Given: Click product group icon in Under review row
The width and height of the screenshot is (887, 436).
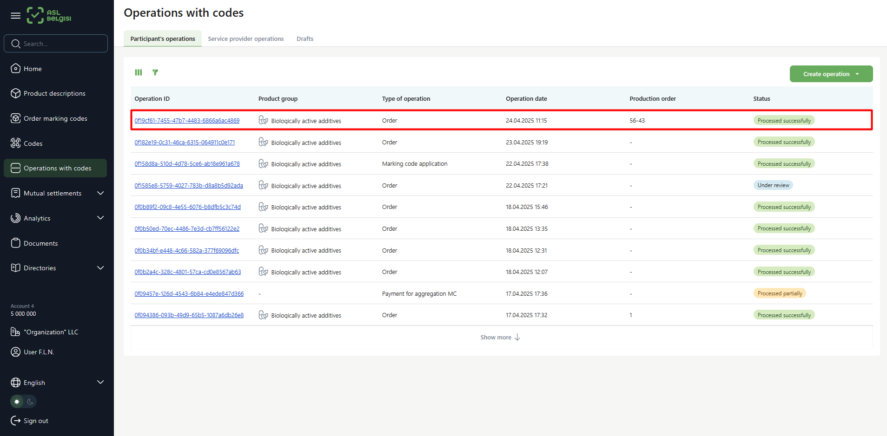Looking at the screenshot, I should pyautogui.click(x=263, y=185).
